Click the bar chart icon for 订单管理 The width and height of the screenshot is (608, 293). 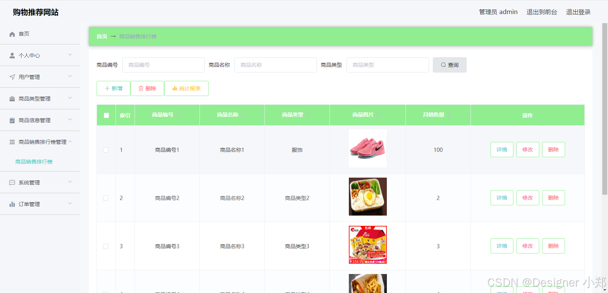click(x=12, y=204)
